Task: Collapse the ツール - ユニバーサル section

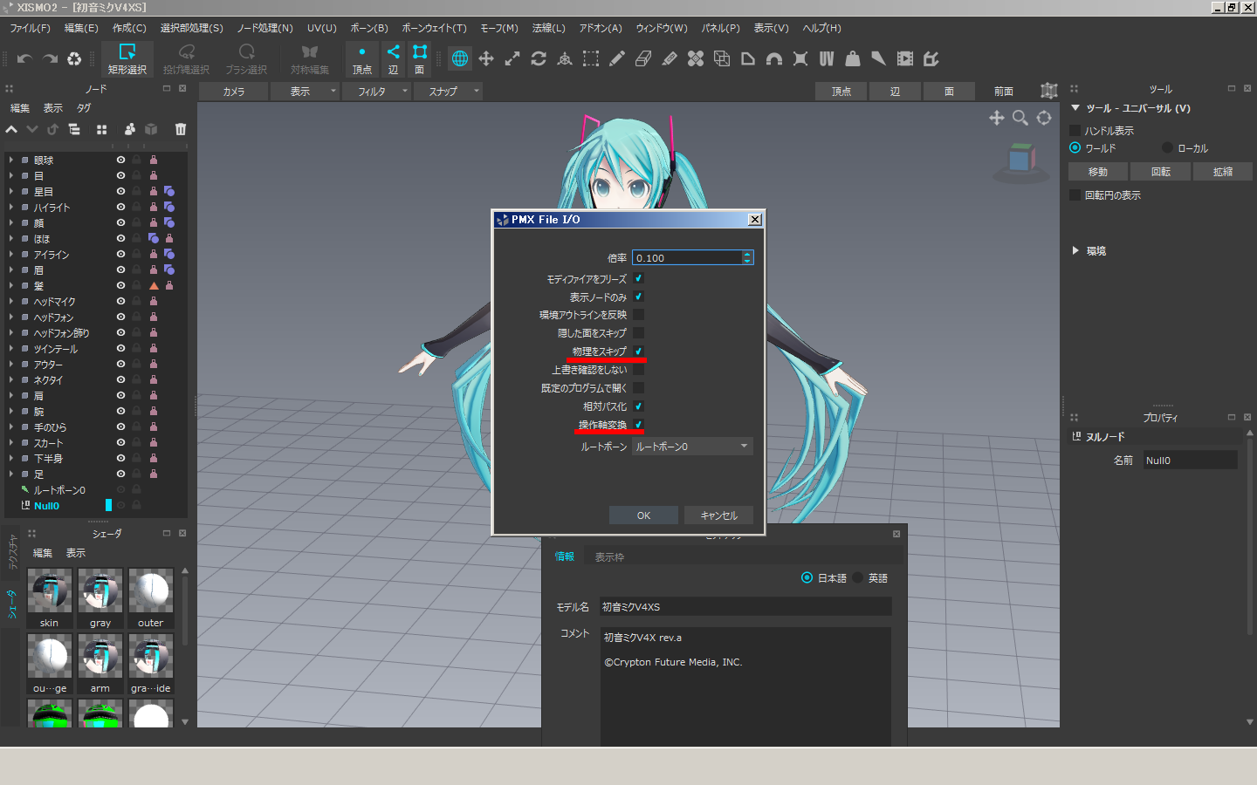Action: (1075, 108)
